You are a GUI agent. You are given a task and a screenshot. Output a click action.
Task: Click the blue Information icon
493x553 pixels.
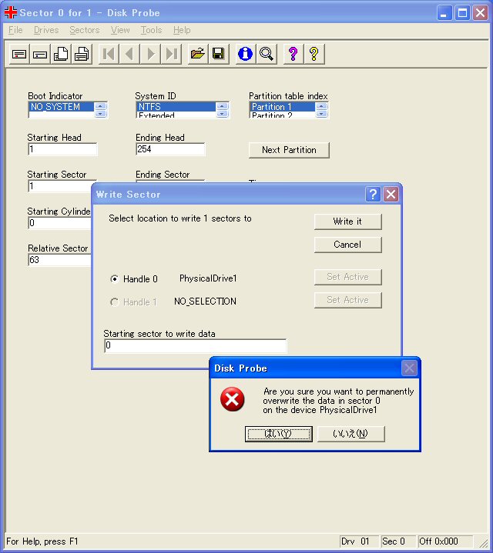[x=245, y=54]
